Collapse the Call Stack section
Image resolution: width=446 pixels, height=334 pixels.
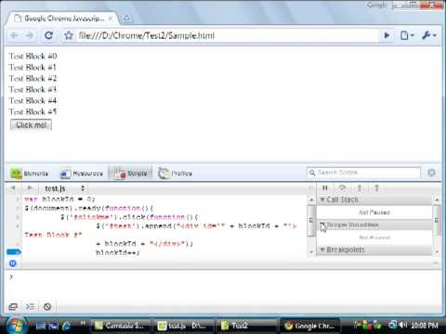coord(322,199)
